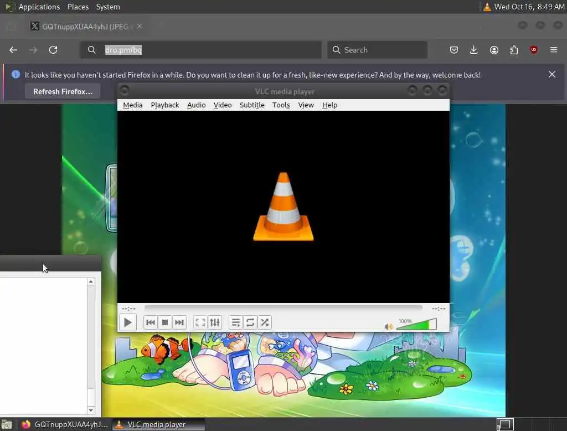Switch to Firefox via taskbar entry

[x=65, y=424]
